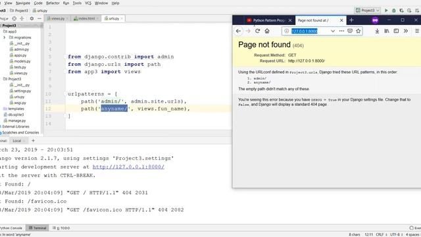The width and height of the screenshot is (421, 237).
Task: Expand the migrations folder in project tree
Action: coord(5,38)
